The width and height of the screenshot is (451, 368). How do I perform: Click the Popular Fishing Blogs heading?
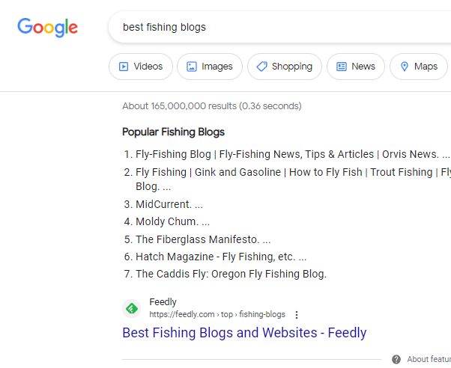[174, 132]
